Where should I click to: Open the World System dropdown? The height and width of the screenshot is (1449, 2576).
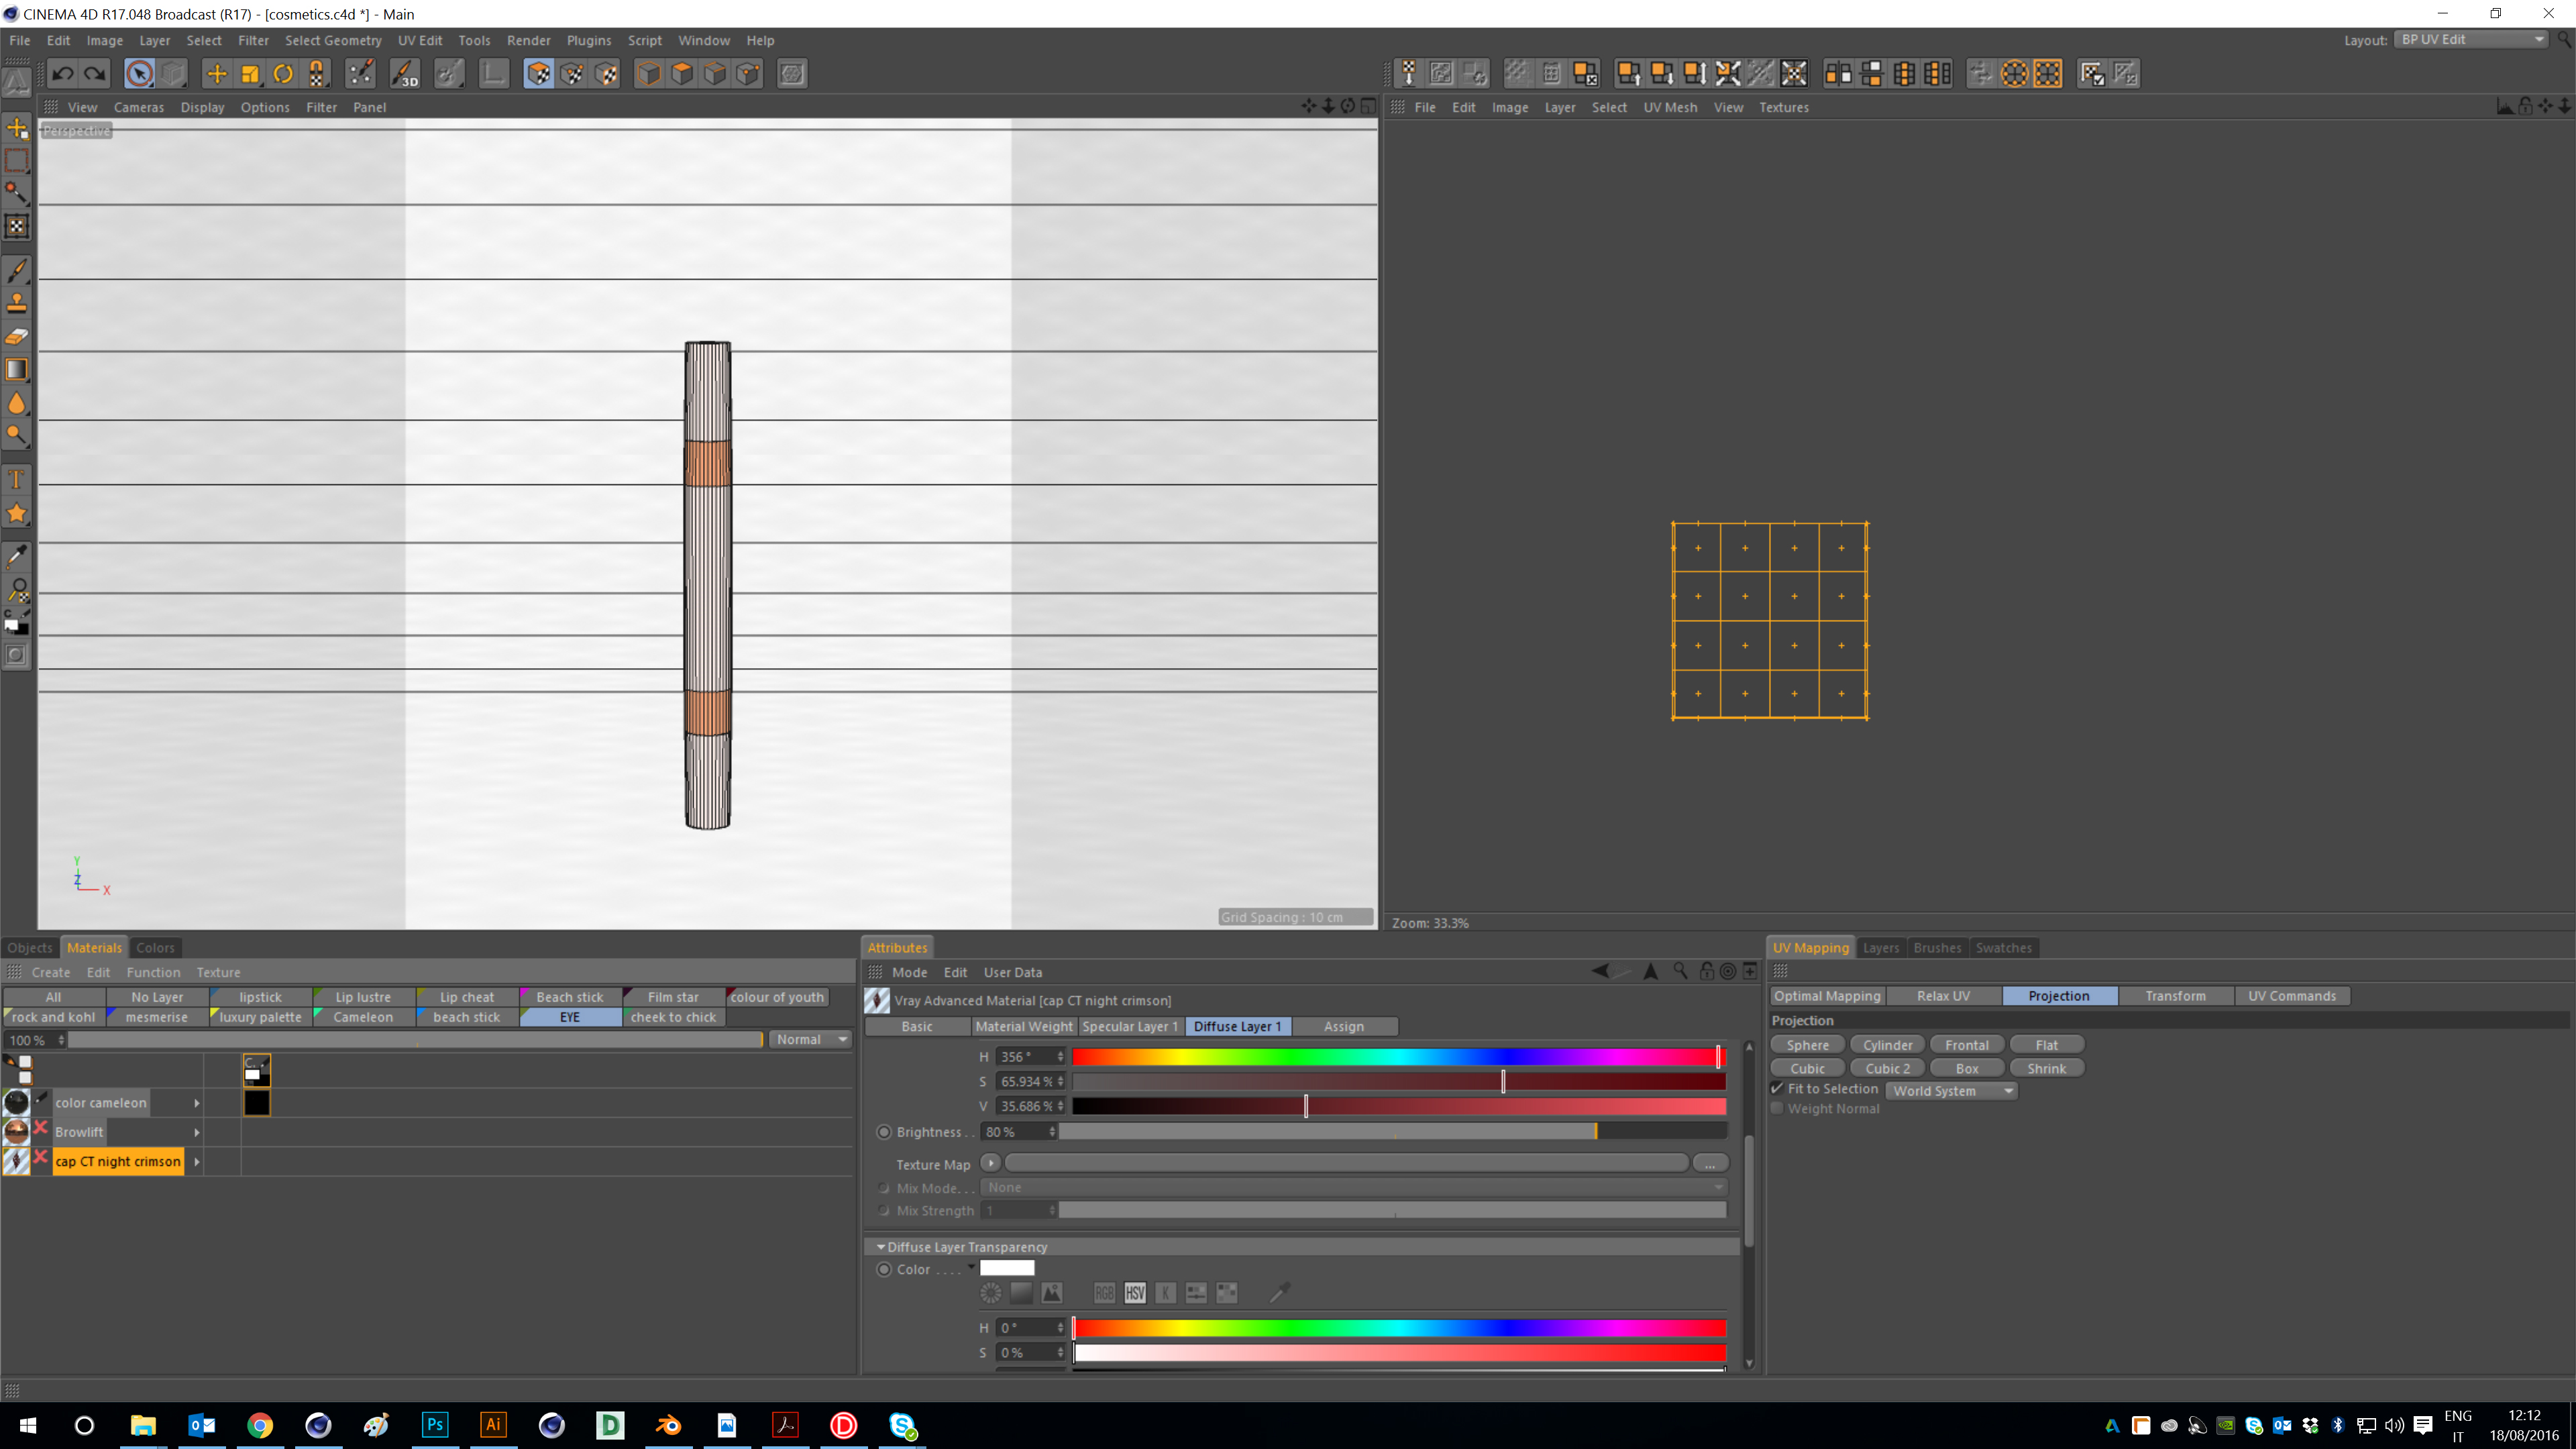[x=1951, y=1091]
